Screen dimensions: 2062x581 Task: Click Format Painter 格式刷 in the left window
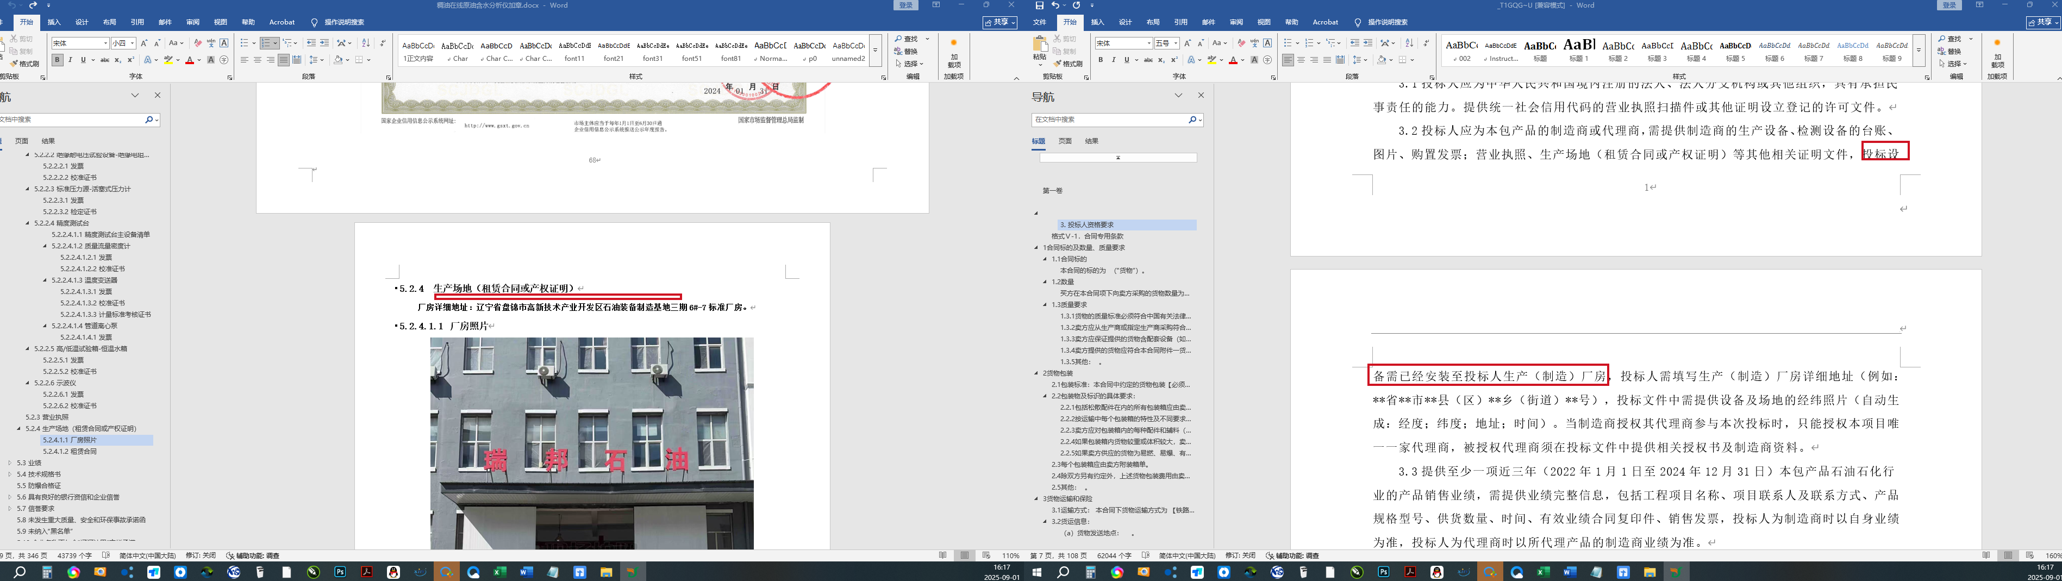click(x=24, y=64)
